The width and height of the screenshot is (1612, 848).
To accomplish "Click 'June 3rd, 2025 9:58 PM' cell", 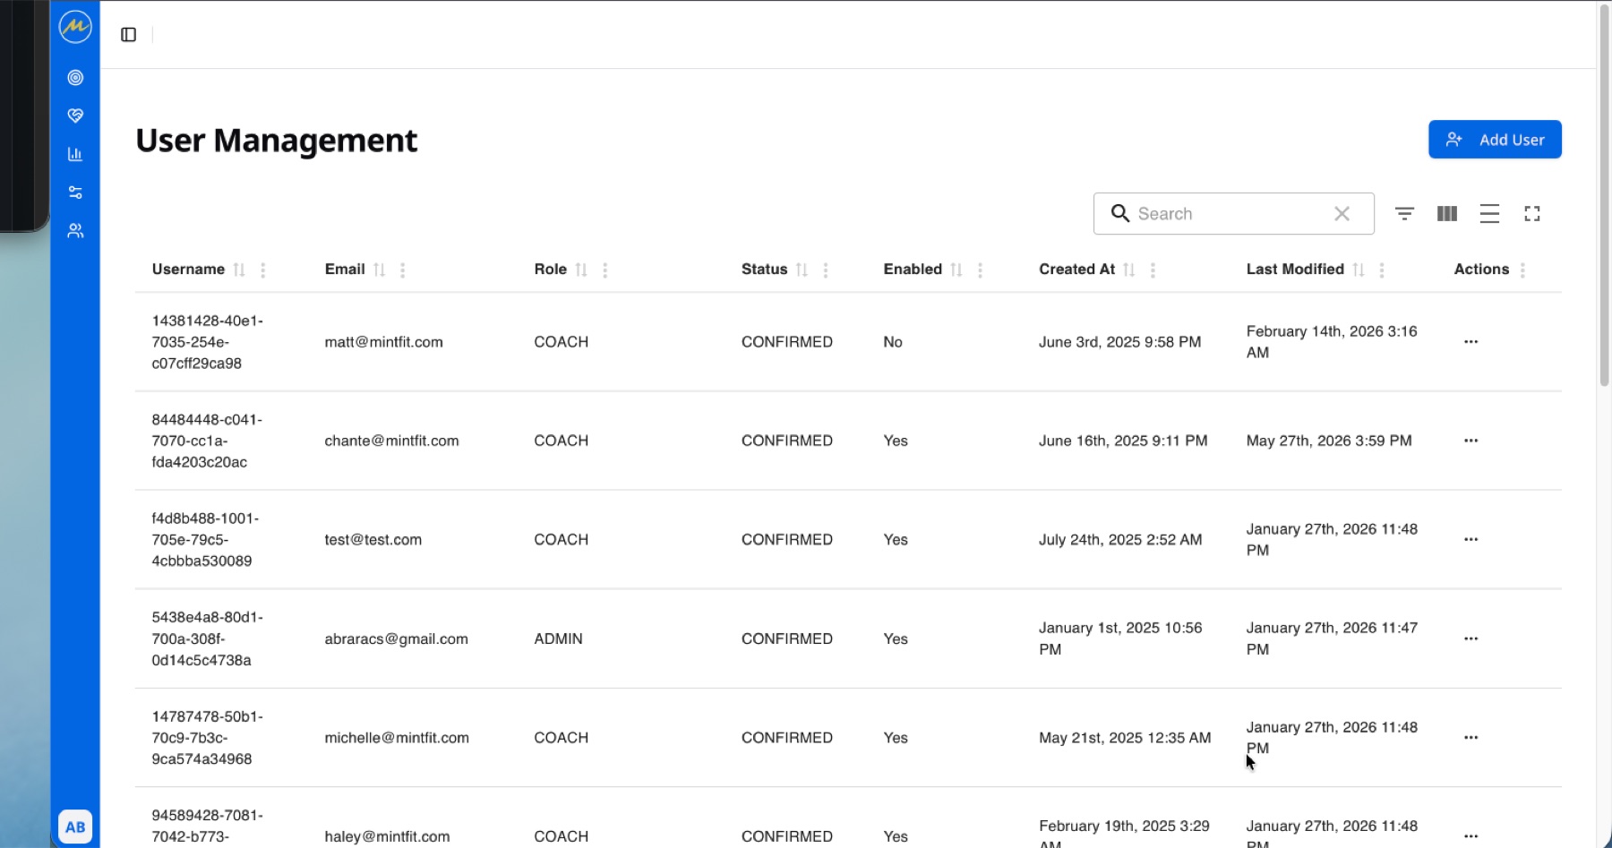I will click(1119, 342).
